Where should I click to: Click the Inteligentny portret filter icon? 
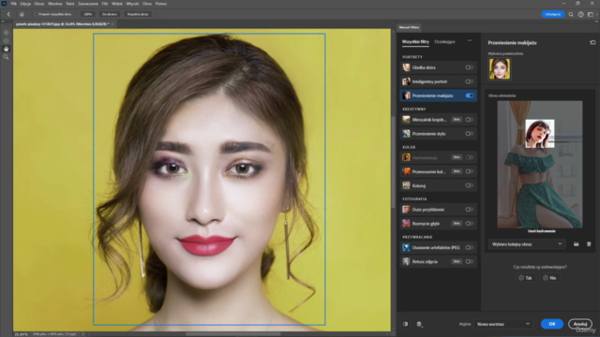click(x=406, y=81)
